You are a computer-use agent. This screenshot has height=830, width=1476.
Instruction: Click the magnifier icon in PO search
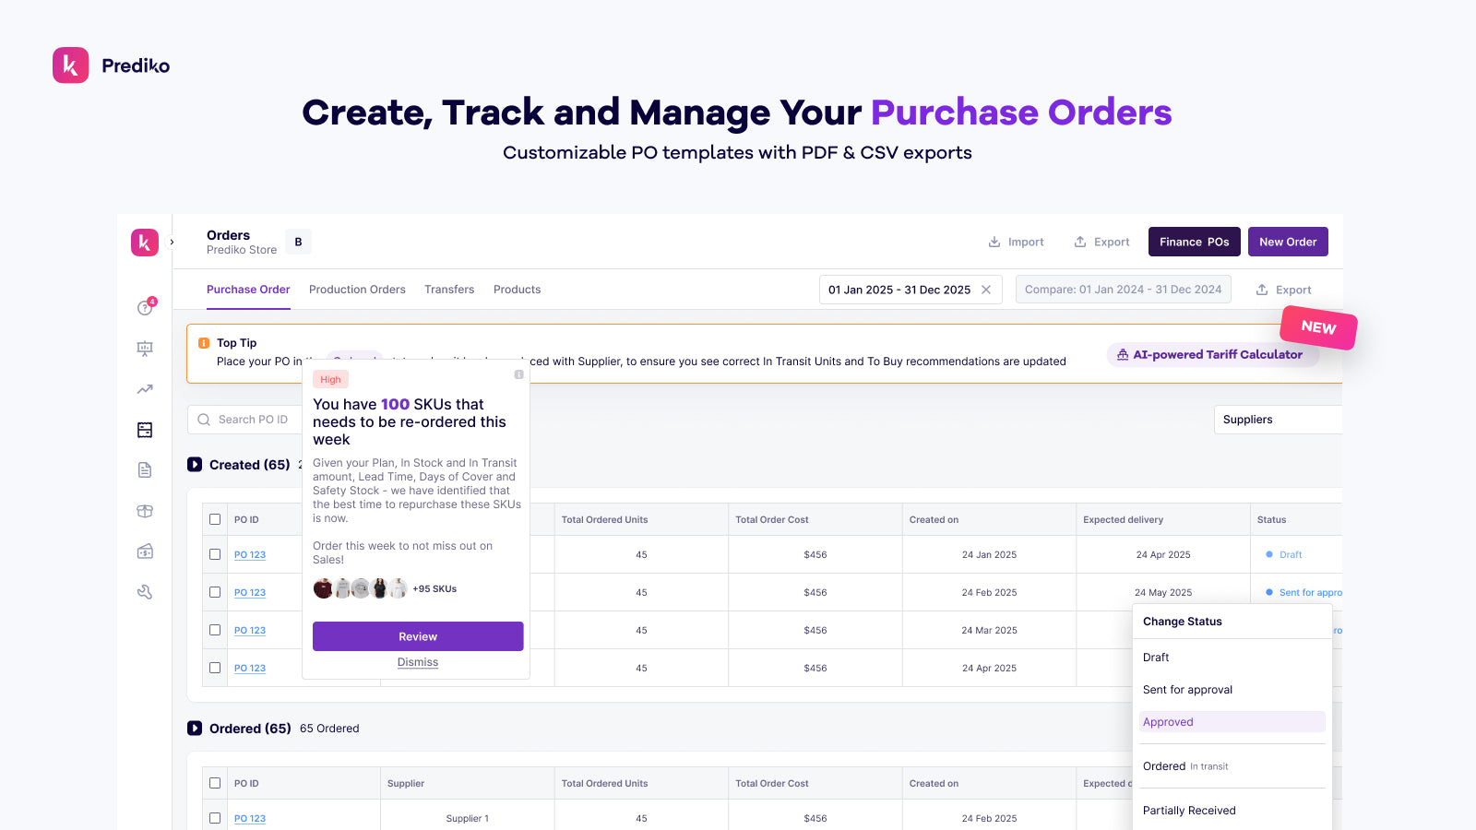(x=204, y=420)
